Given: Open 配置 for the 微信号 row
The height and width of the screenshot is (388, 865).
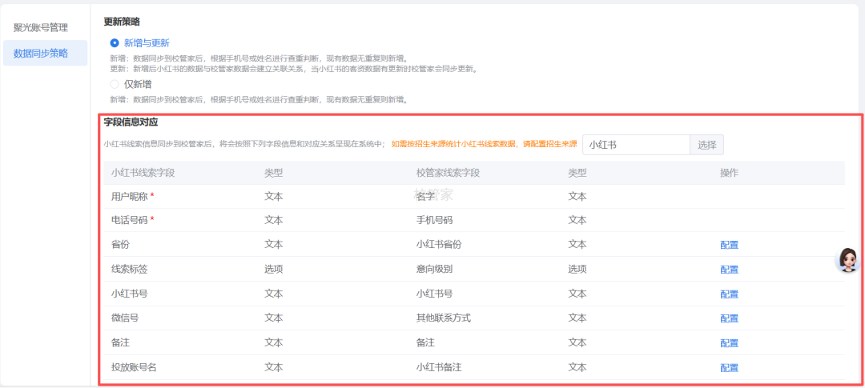Looking at the screenshot, I should point(729,318).
